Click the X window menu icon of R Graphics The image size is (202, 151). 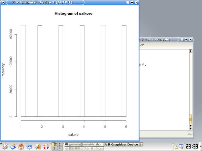pos(13,2)
